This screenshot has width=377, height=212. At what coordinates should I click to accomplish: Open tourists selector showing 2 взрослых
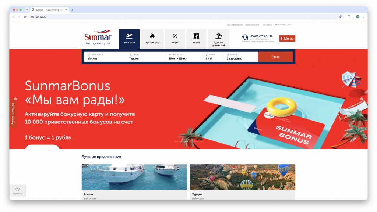[x=241, y=57]
